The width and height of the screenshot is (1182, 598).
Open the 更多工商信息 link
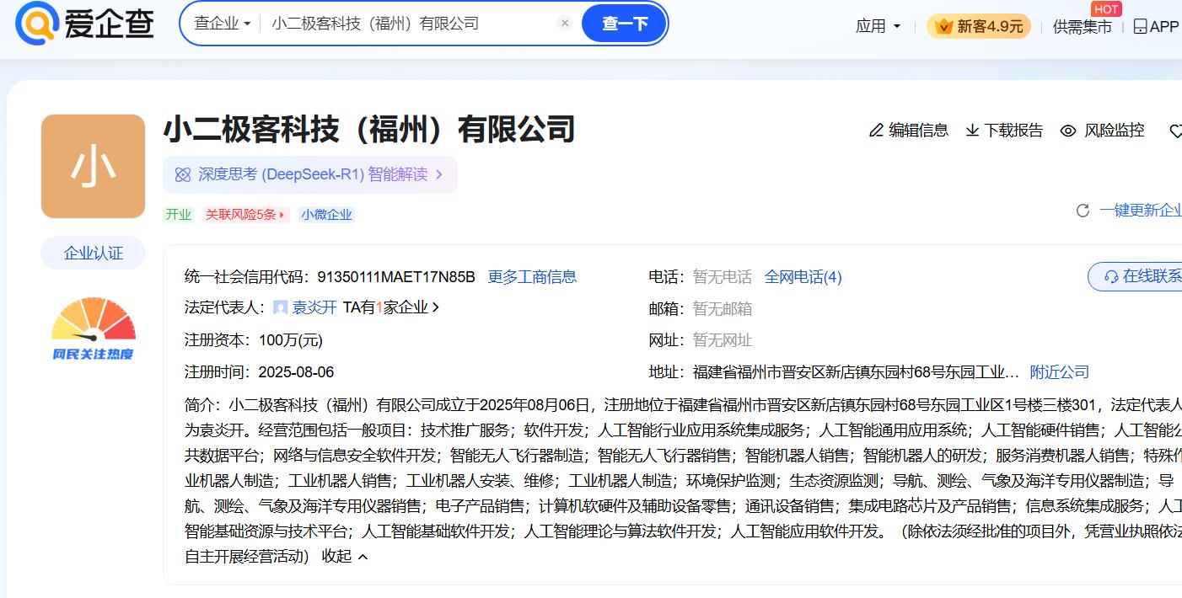pyautogui.click(x=532, y=277)
